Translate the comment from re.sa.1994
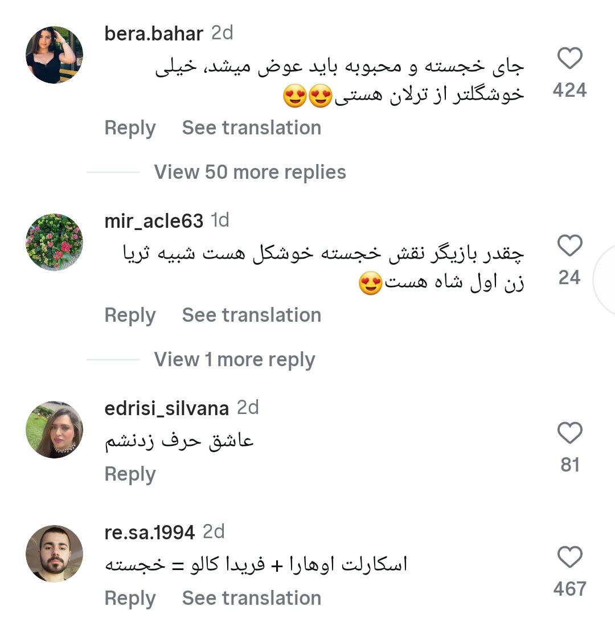This screenshot has height=627, width=615. click(x=251, y=599)
